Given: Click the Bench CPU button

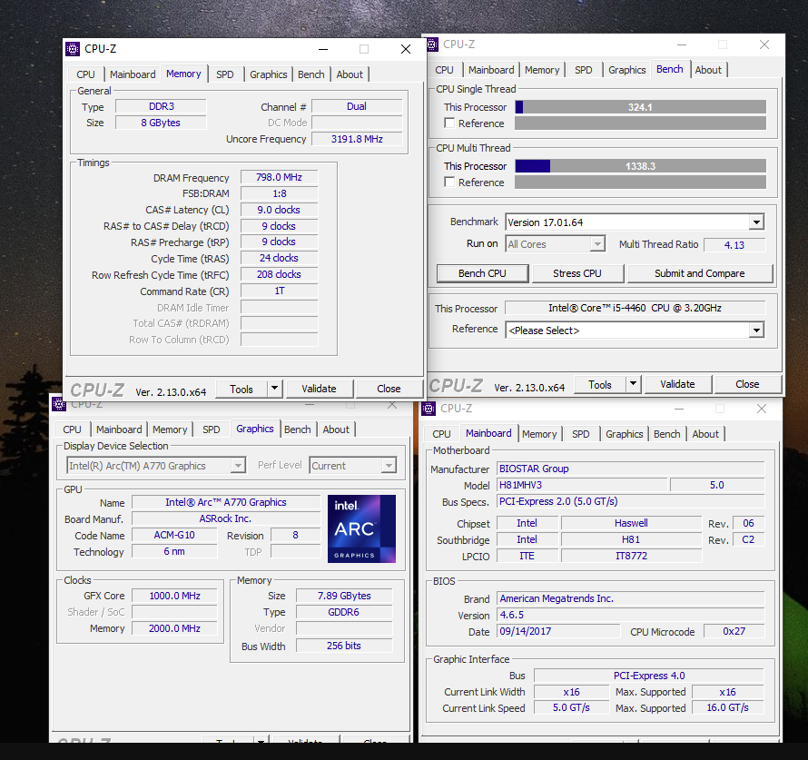Looking at the screenshot, I should pyautogui.click(x=482, y=273).
